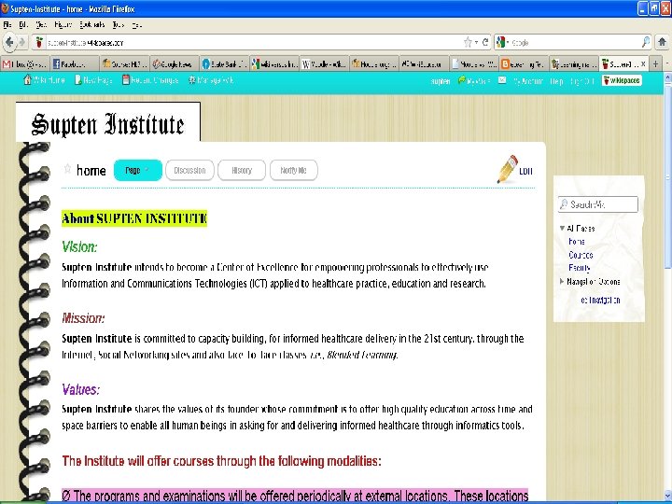Click the Sign Out link
This screenshot has height=504, width=672.
[582, 80]
